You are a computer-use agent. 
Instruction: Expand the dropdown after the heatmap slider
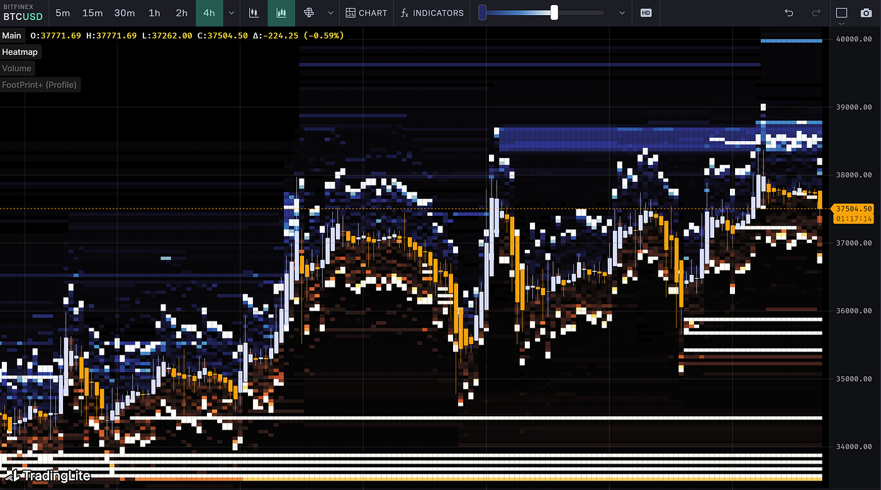(622, 13)
